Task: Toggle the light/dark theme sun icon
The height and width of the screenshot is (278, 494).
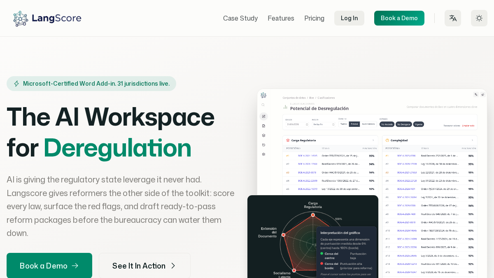Action: tap(479, 18)
